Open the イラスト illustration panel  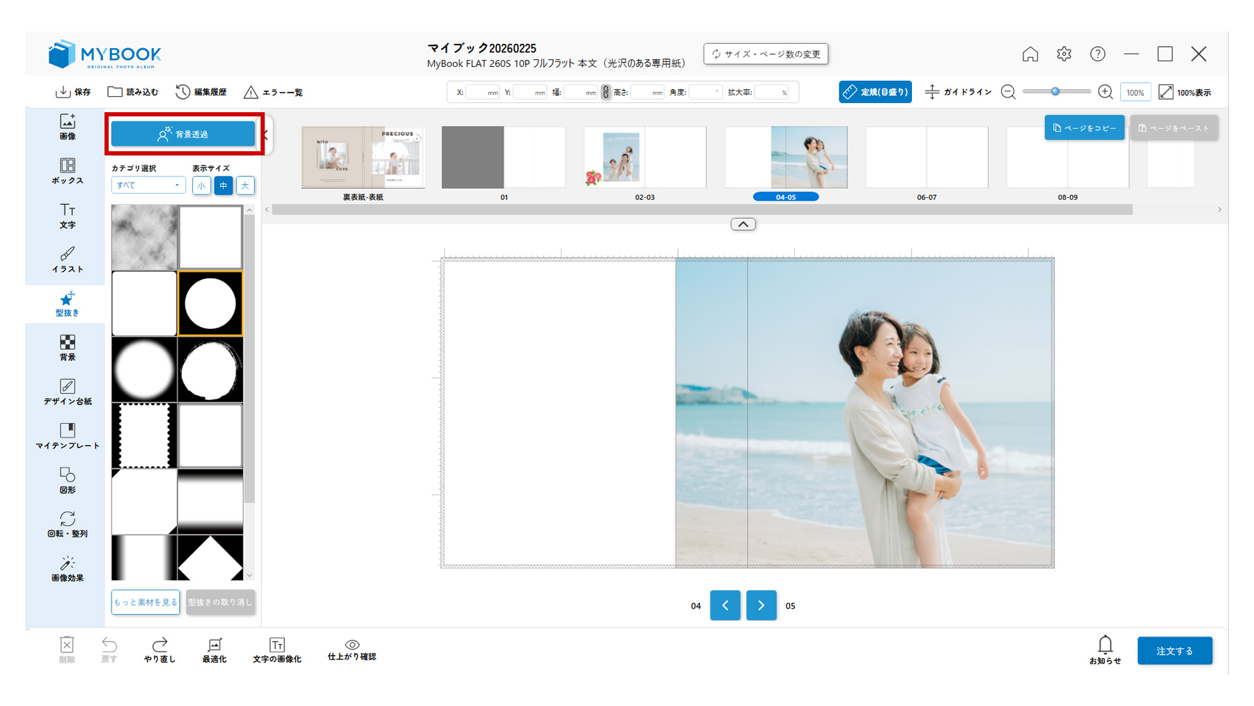tap(67, 259)
